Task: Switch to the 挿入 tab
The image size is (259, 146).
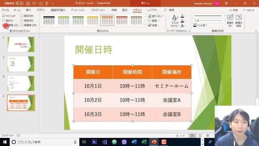Action: [x=28, y=10]
